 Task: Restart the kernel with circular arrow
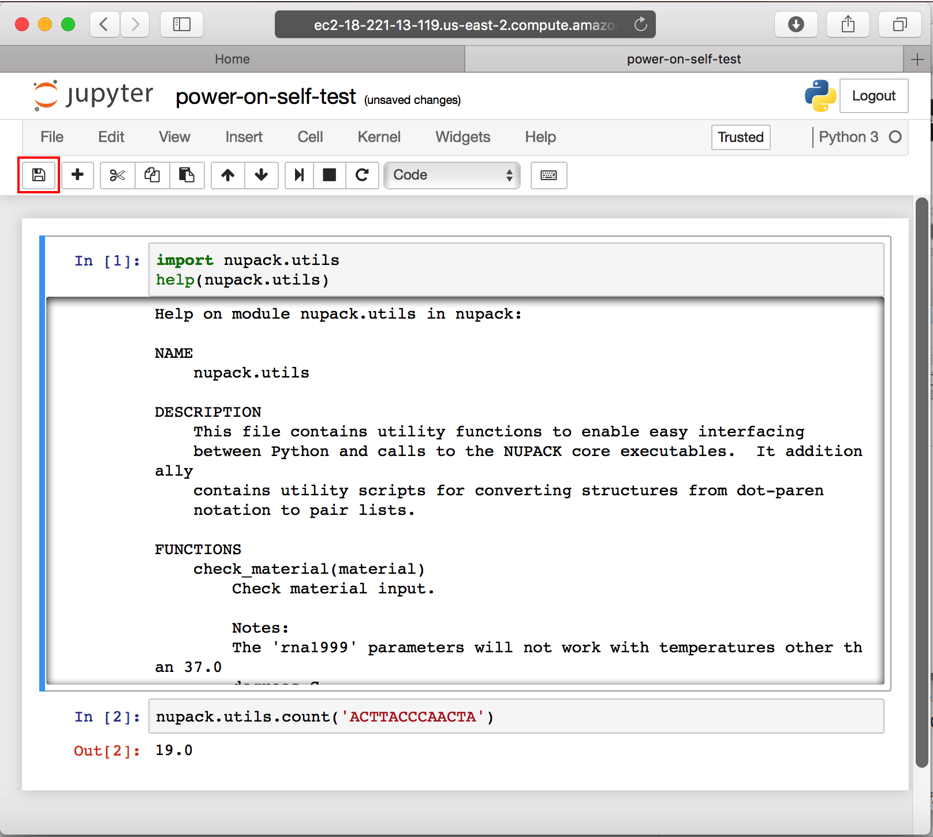362,175
